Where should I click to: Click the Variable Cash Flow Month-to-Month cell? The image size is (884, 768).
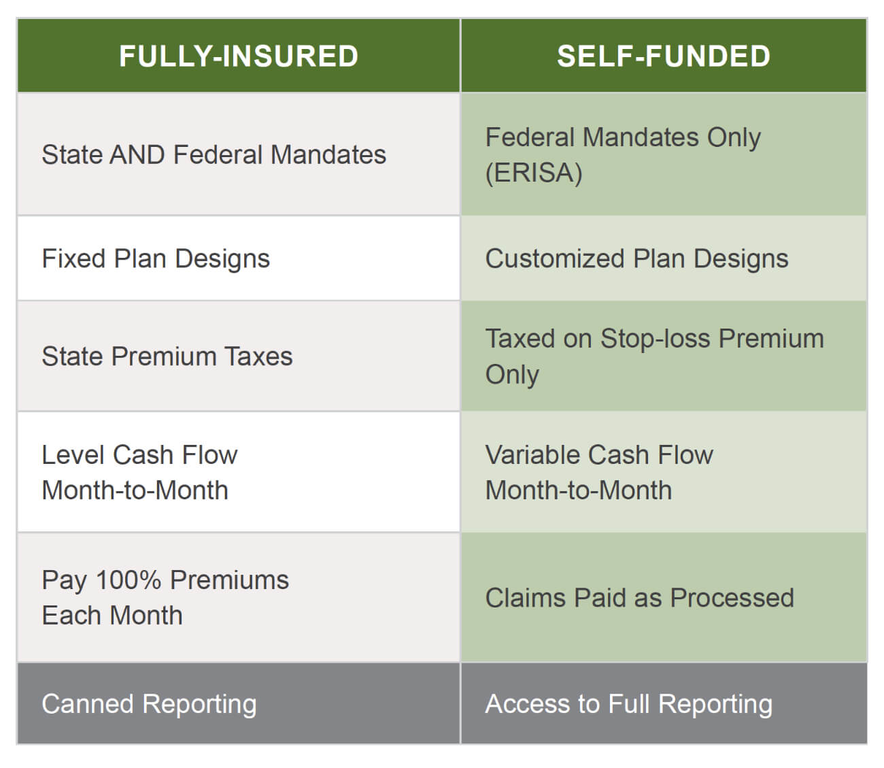664,472
